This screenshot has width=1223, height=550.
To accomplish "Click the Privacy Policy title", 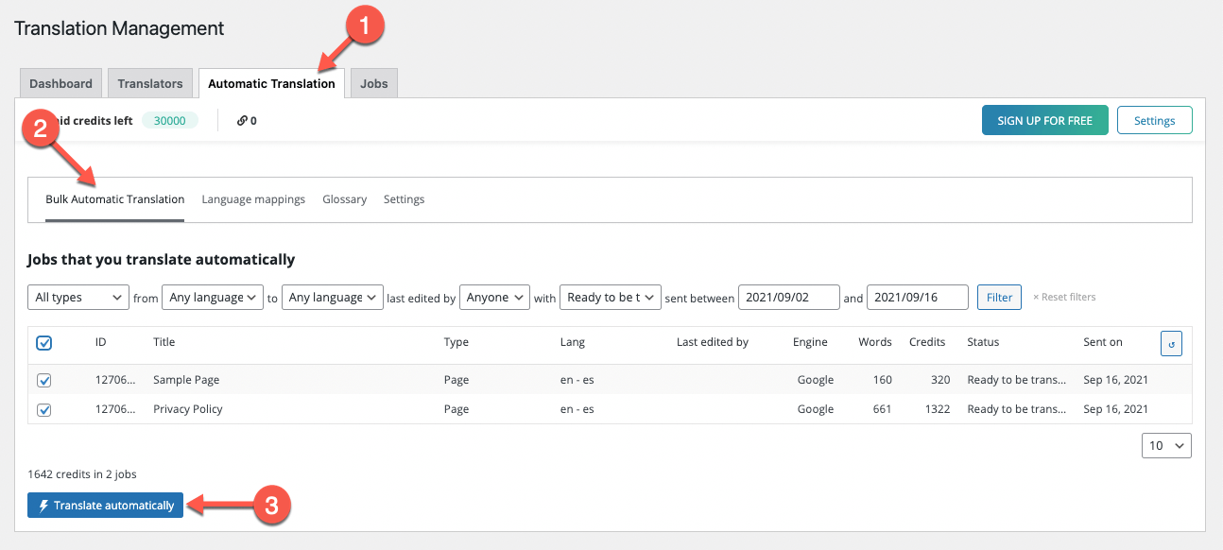I will coord(188,409).
